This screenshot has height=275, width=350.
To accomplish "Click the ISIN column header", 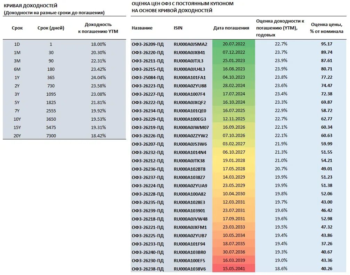I will (178, 28).
